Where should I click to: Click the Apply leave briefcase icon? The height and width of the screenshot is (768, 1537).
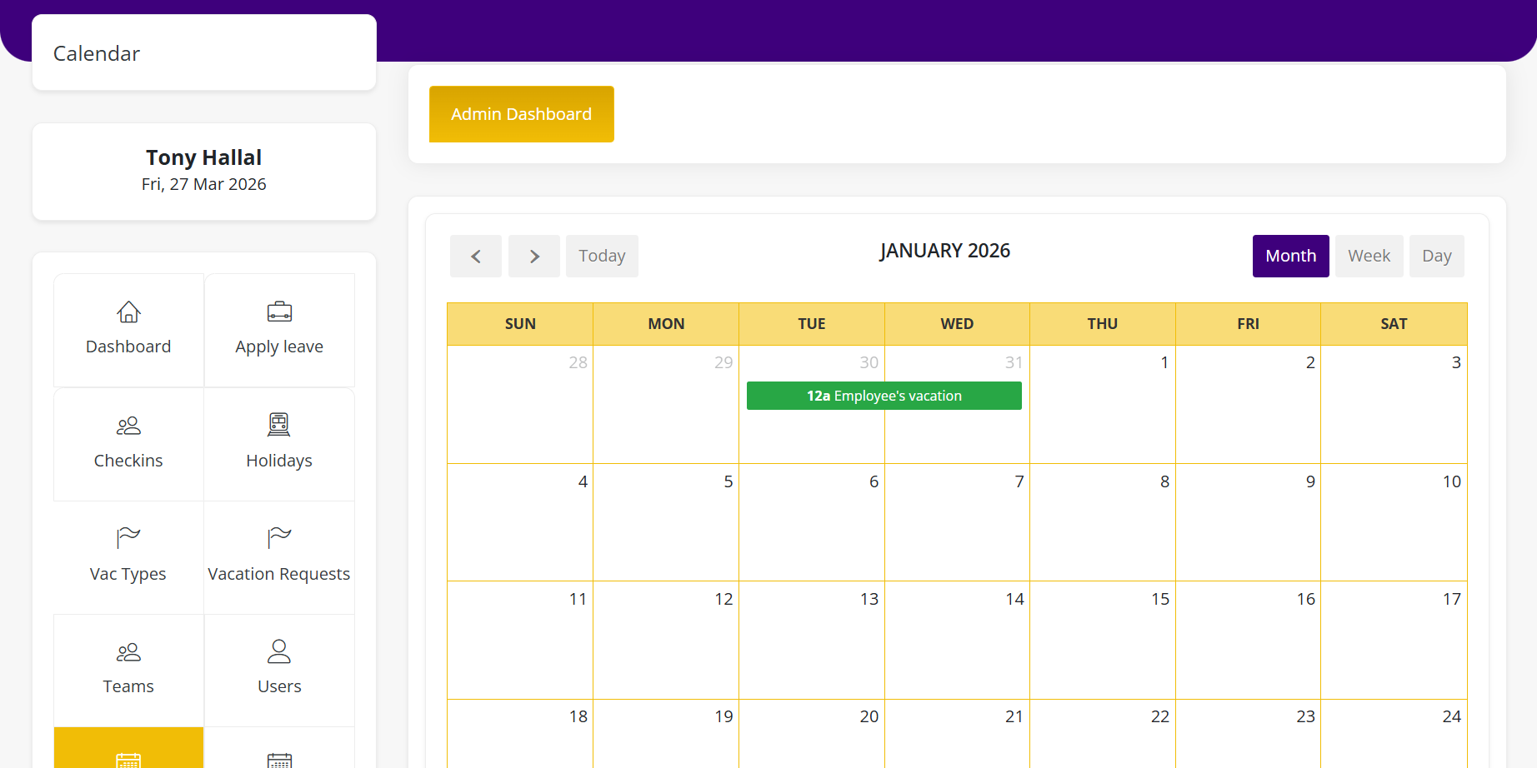pyautogui.click(x=279, y=312)
